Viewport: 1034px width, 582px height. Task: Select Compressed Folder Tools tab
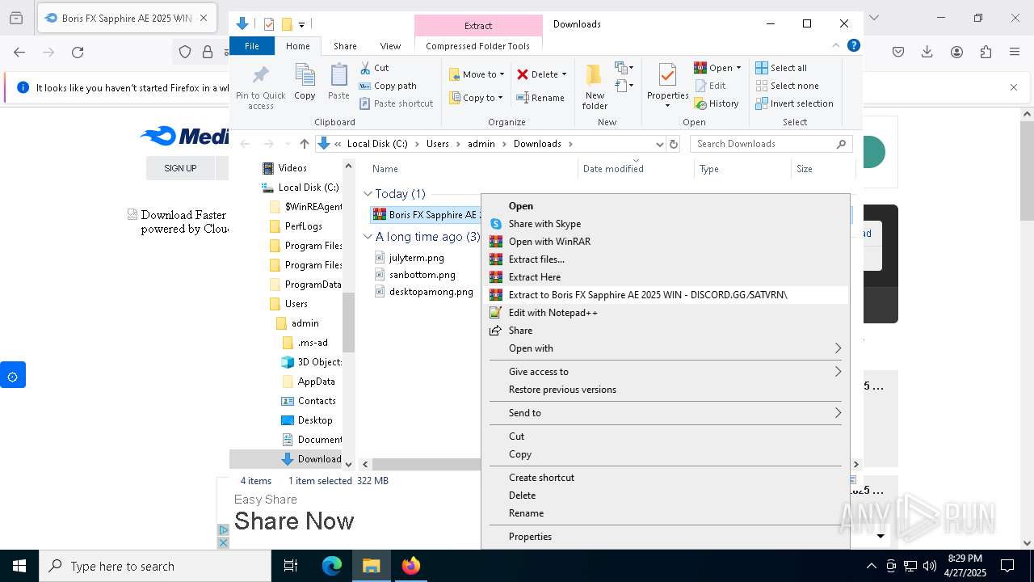pyautogui.click(x=477, y=46)
